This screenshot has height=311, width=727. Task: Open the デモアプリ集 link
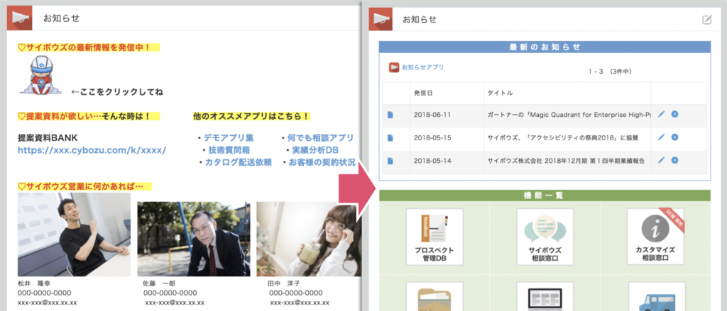[229, 138]
